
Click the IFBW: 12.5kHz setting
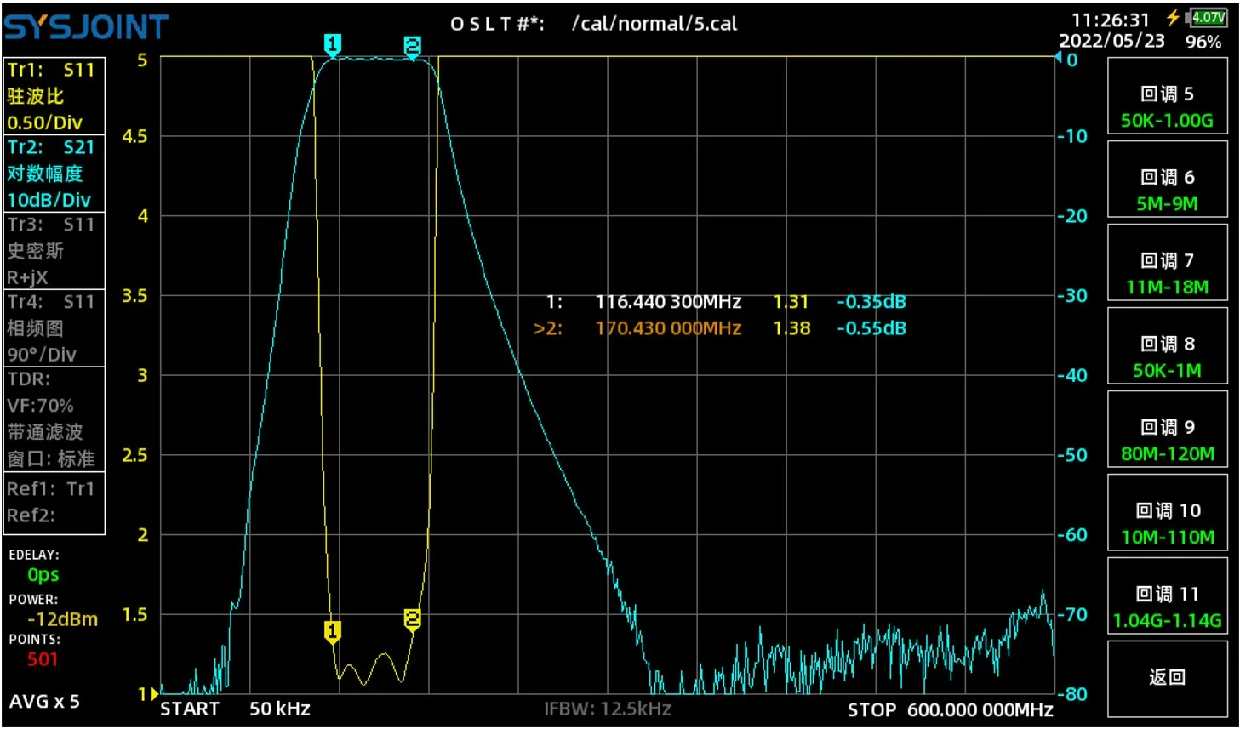[x=608, y=709]
